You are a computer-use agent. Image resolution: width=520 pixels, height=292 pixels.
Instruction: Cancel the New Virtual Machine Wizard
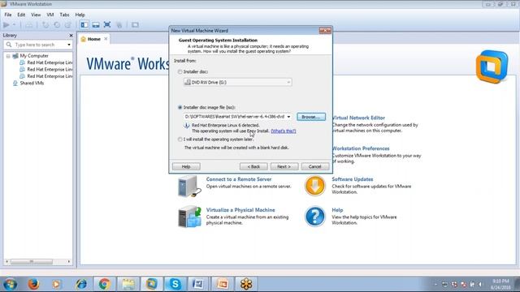coord(315,166)
